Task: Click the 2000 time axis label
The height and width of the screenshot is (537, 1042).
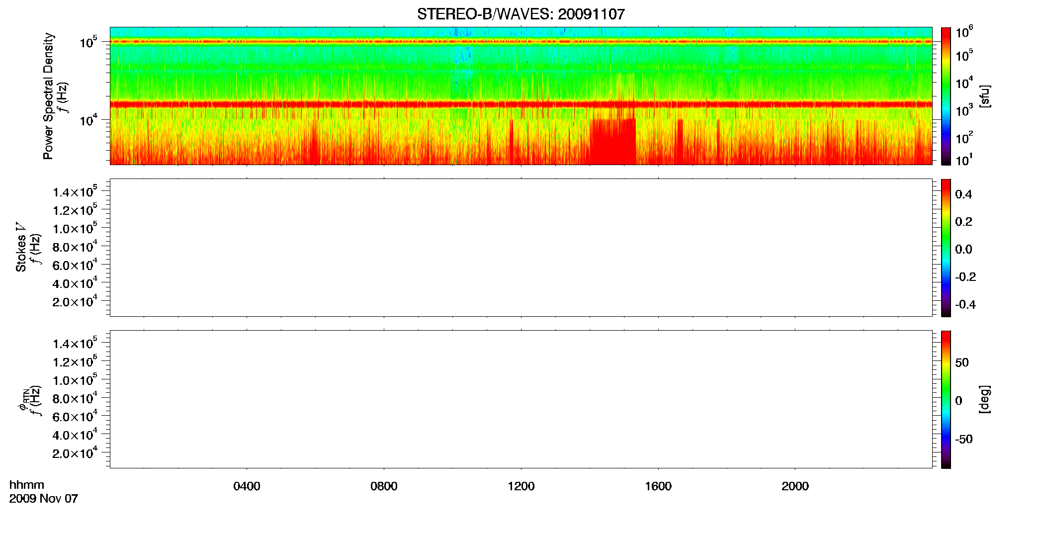Action: coord(795,486)
